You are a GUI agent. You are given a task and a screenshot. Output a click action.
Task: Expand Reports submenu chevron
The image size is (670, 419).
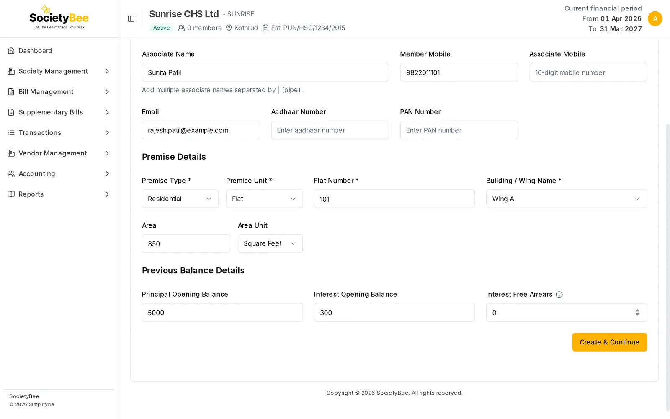(x=107, y=194)
